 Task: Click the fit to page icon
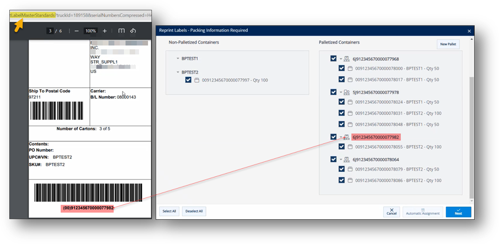click(121, 31)
